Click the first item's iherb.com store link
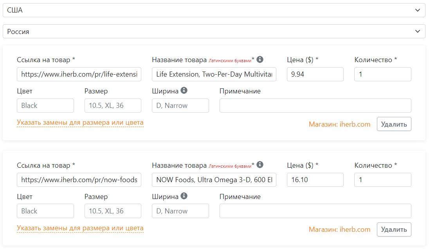The width and height of the screenshot is (429, 249). click(339, 124)
